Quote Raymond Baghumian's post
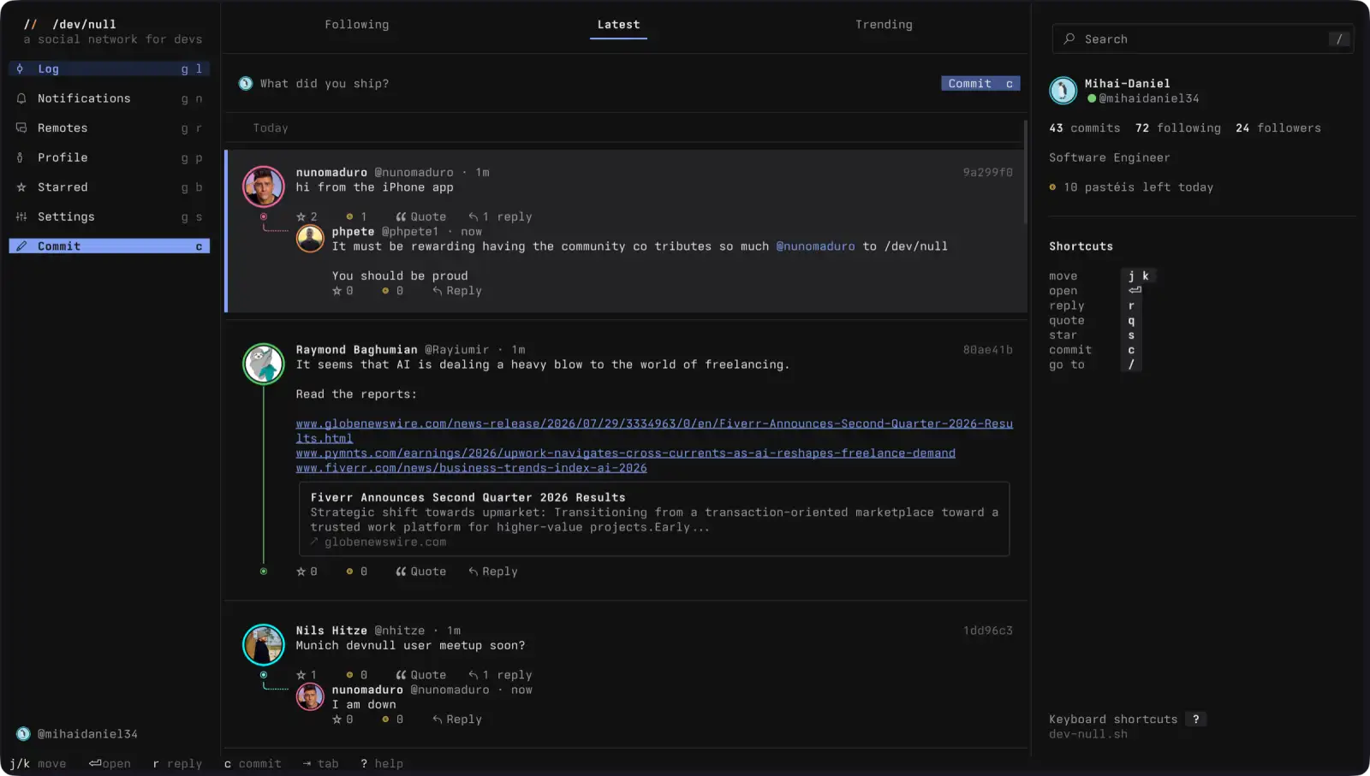1370x776 pixels. coord(420,572)
